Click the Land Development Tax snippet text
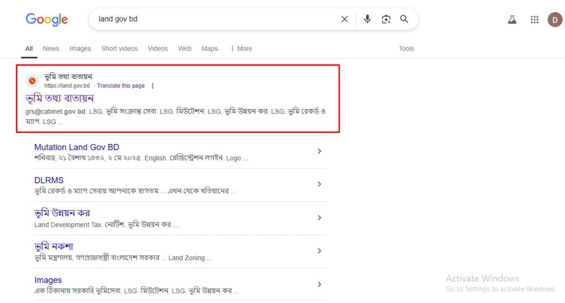The width and height of the screenshot is (565, 303). point(68,225)
